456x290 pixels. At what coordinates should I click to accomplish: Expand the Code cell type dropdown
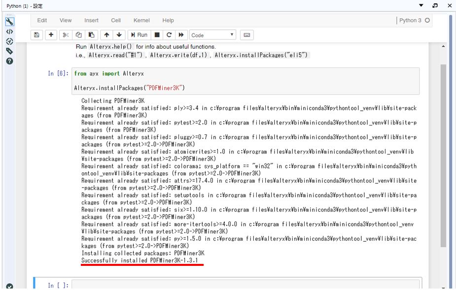click(213, 35)
